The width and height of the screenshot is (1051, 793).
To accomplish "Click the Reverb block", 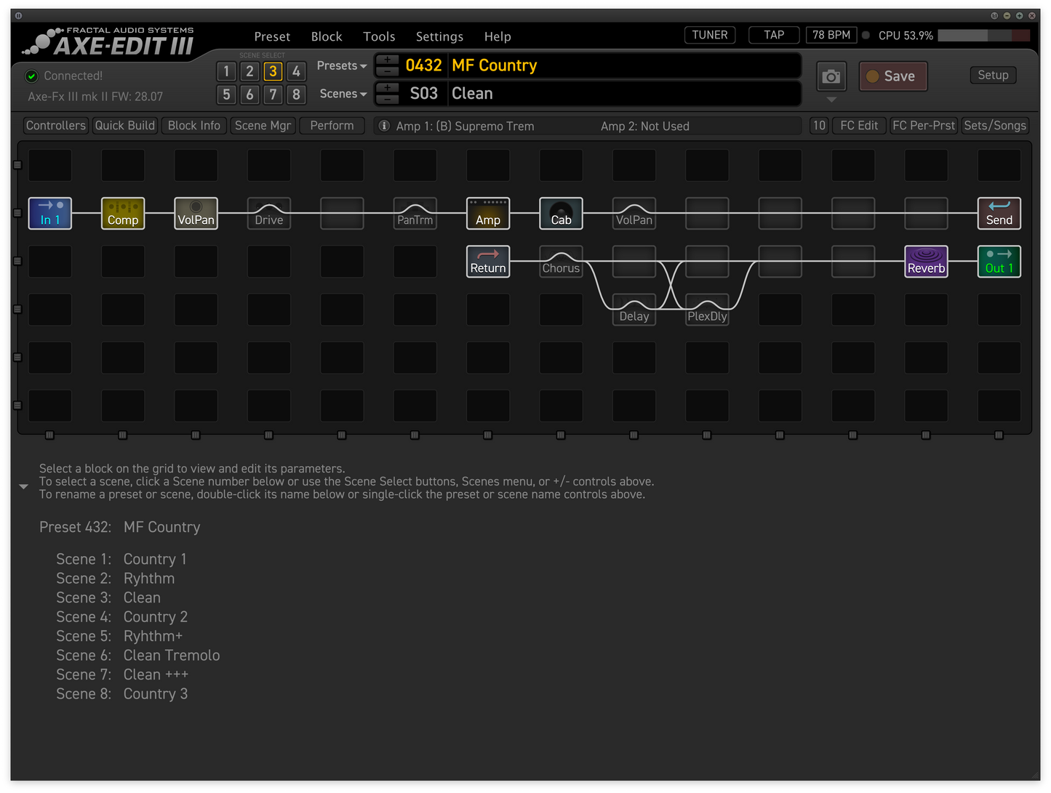I will click(926, 261).
